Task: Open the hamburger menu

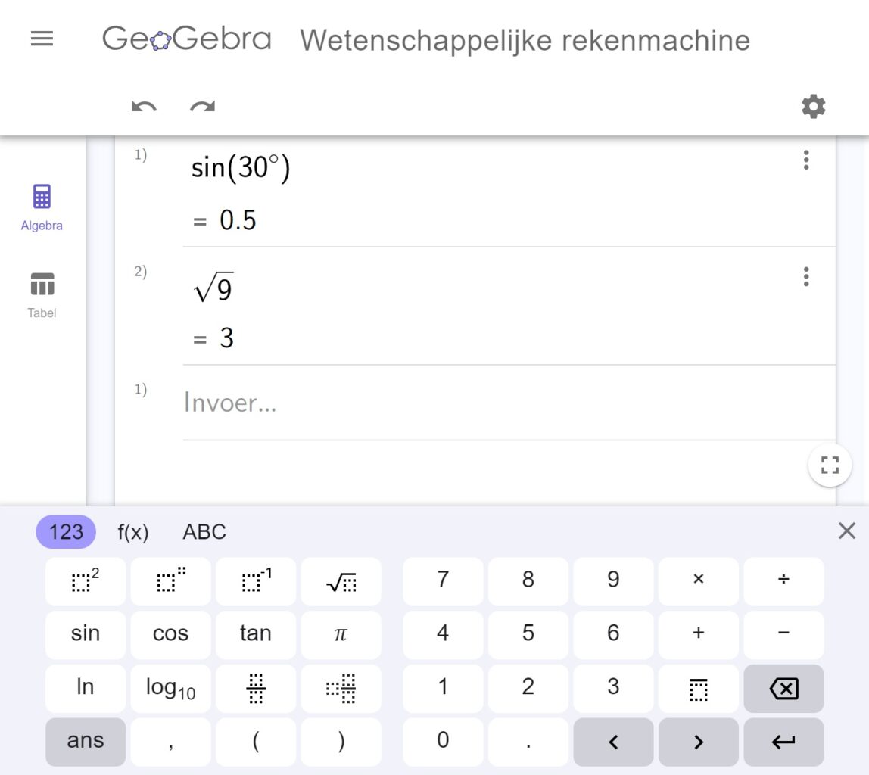Action: pos(42,39)
